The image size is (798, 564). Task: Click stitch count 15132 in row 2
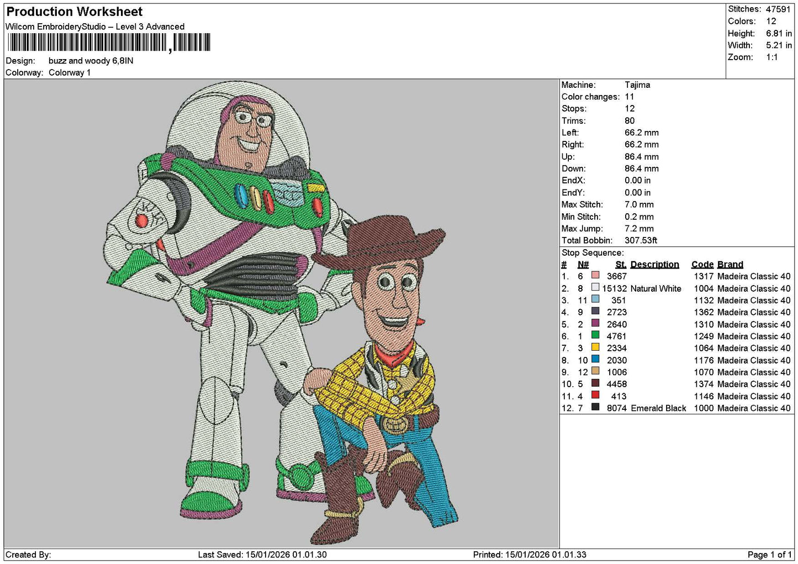point(615,288)
